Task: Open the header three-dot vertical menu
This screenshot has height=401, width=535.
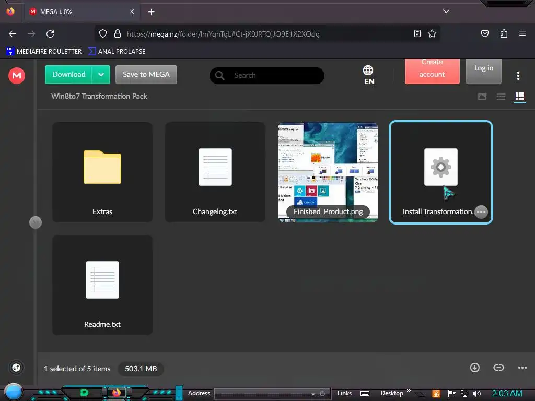Action: click(x=518, y=76)
